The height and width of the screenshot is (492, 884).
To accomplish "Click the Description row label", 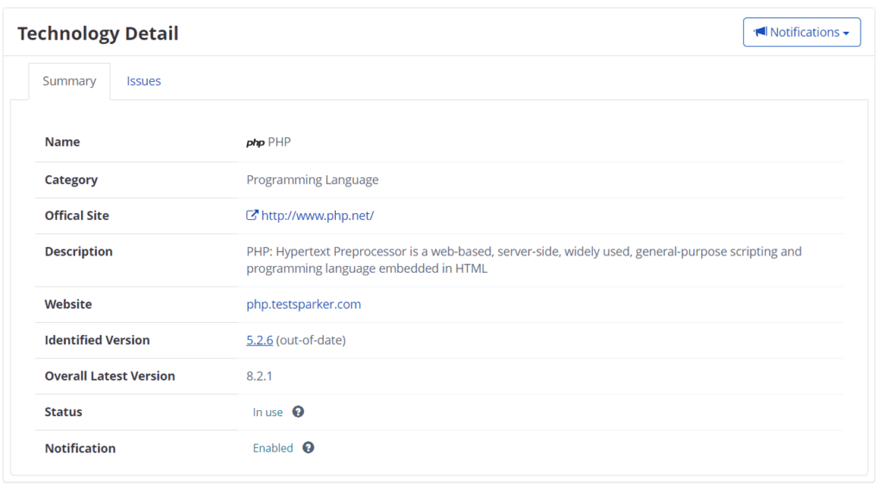I will 79,251.
